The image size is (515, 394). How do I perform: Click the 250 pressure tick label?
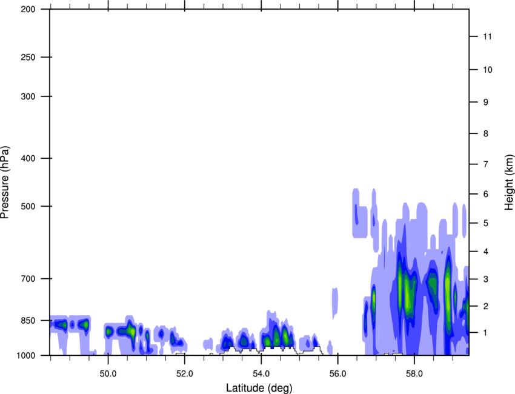click(28, 57)
